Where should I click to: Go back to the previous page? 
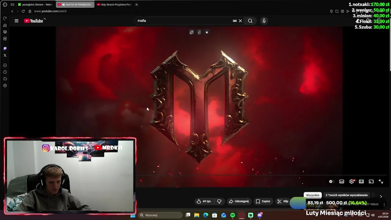coord(12,11)
